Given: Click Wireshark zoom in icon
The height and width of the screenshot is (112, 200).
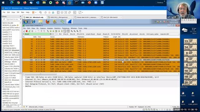Looking at the screenshot, I should point(72,31).
